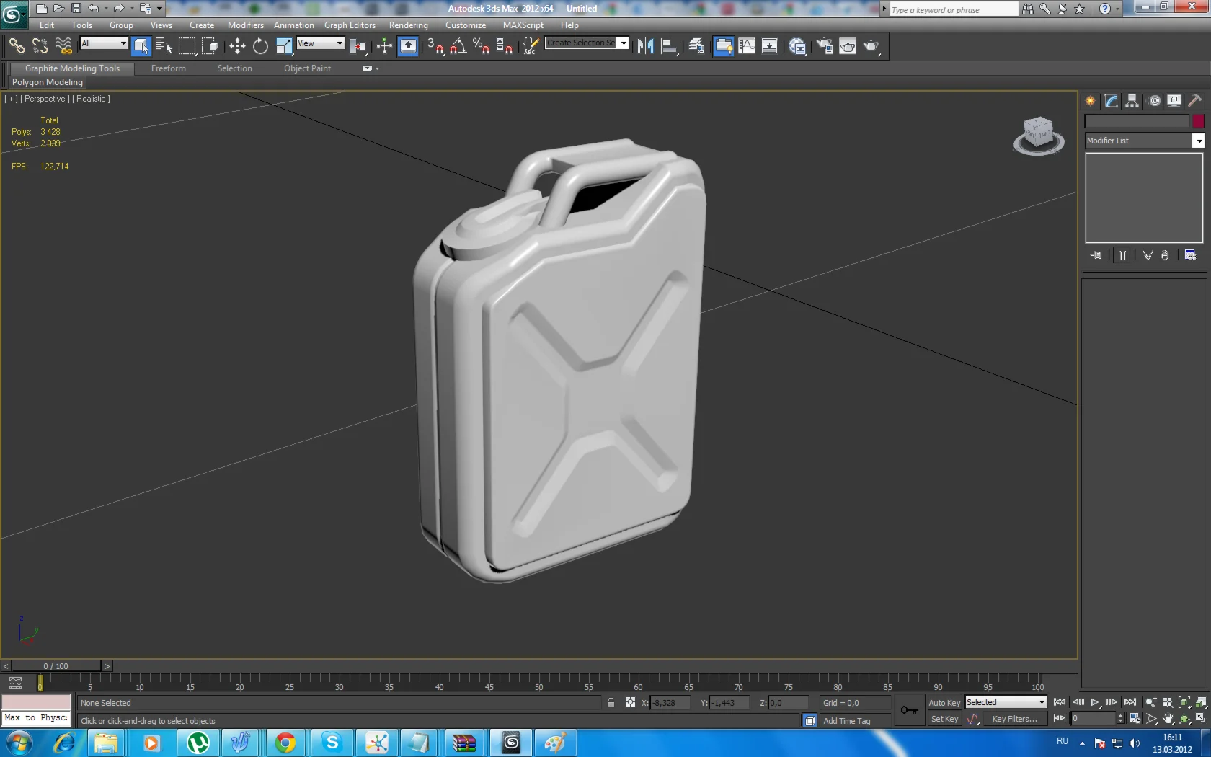Expand the Modifier List dropdown
Screen dimensions: 1211x757
coord(1198,141)
